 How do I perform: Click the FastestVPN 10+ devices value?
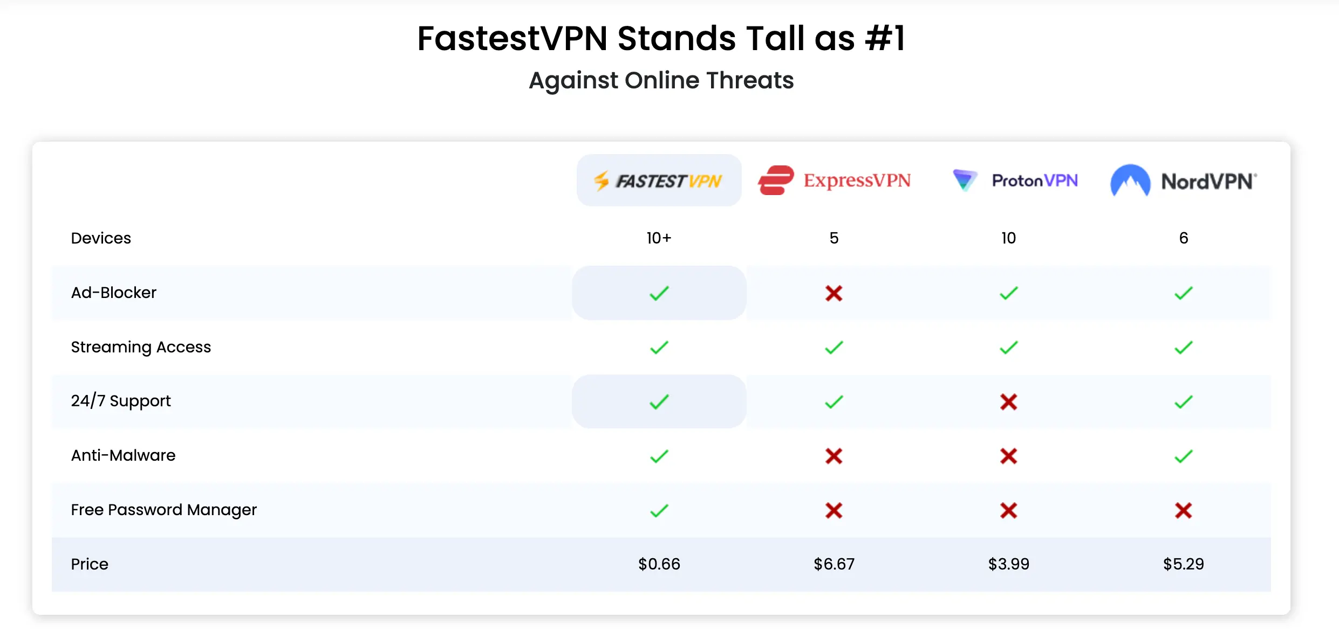click(x=659, y=238)
